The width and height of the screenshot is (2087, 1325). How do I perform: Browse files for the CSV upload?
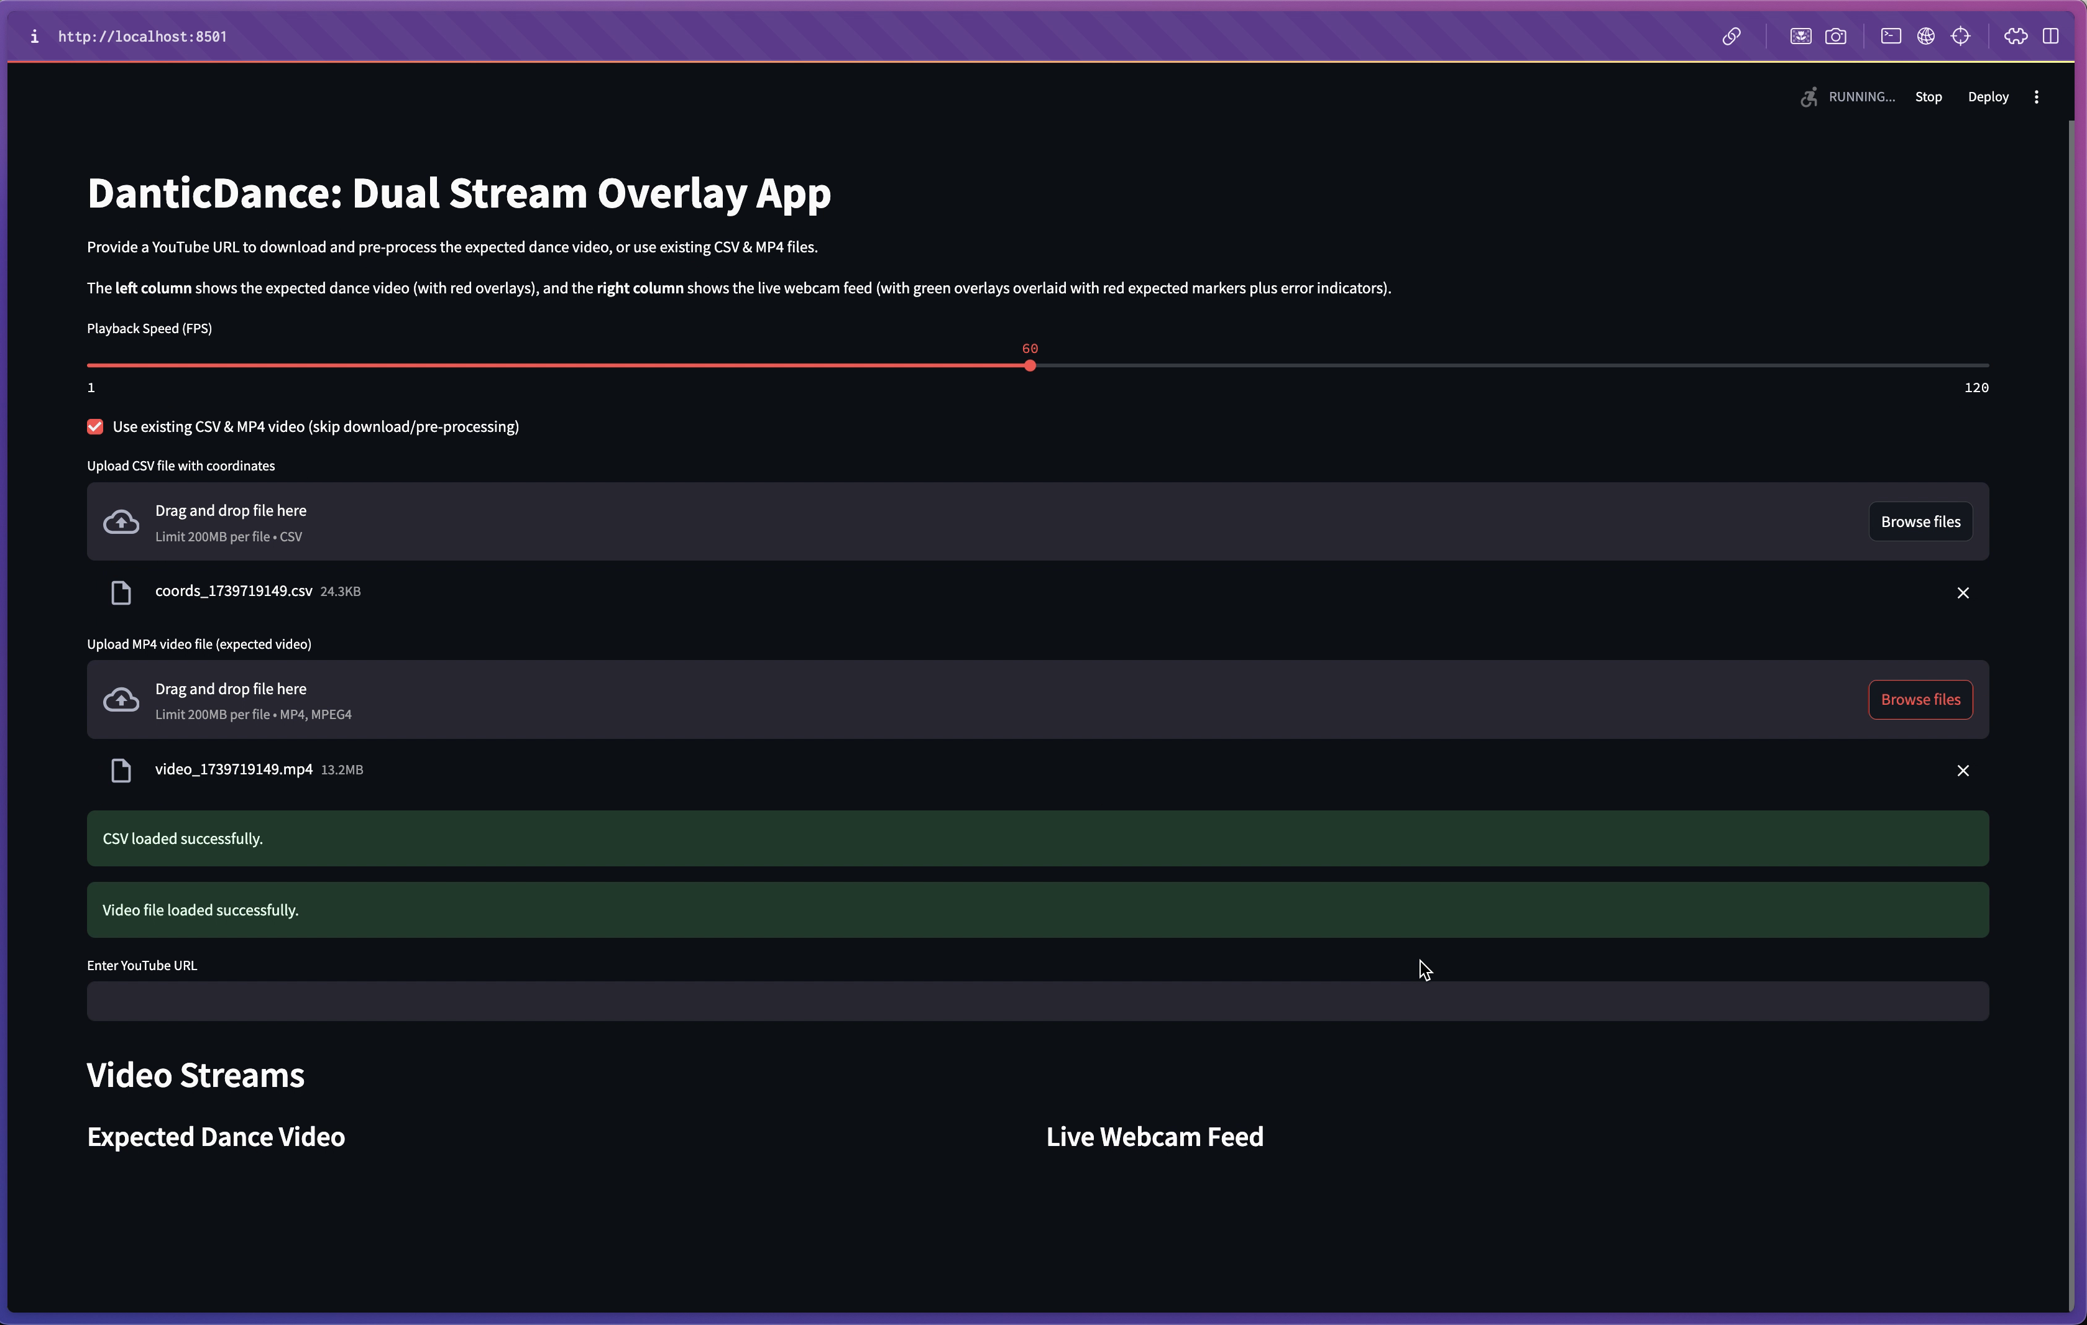pyautogui.click(x=1920, y=521)
